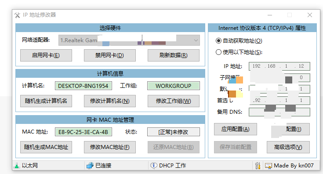Click the Ethernet network icon in status bar
Screen dimensions: 323x174
17,166
